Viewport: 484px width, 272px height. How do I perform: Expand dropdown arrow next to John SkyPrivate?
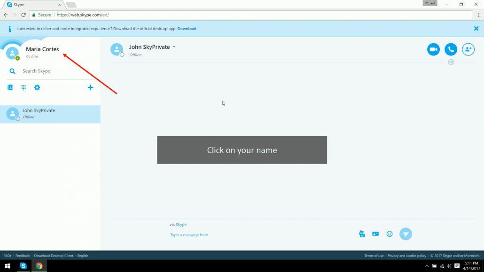174,47
